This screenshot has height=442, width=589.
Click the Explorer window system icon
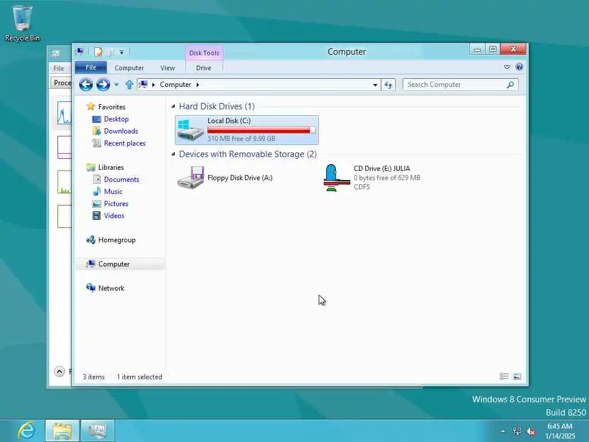tap(79, 52)
